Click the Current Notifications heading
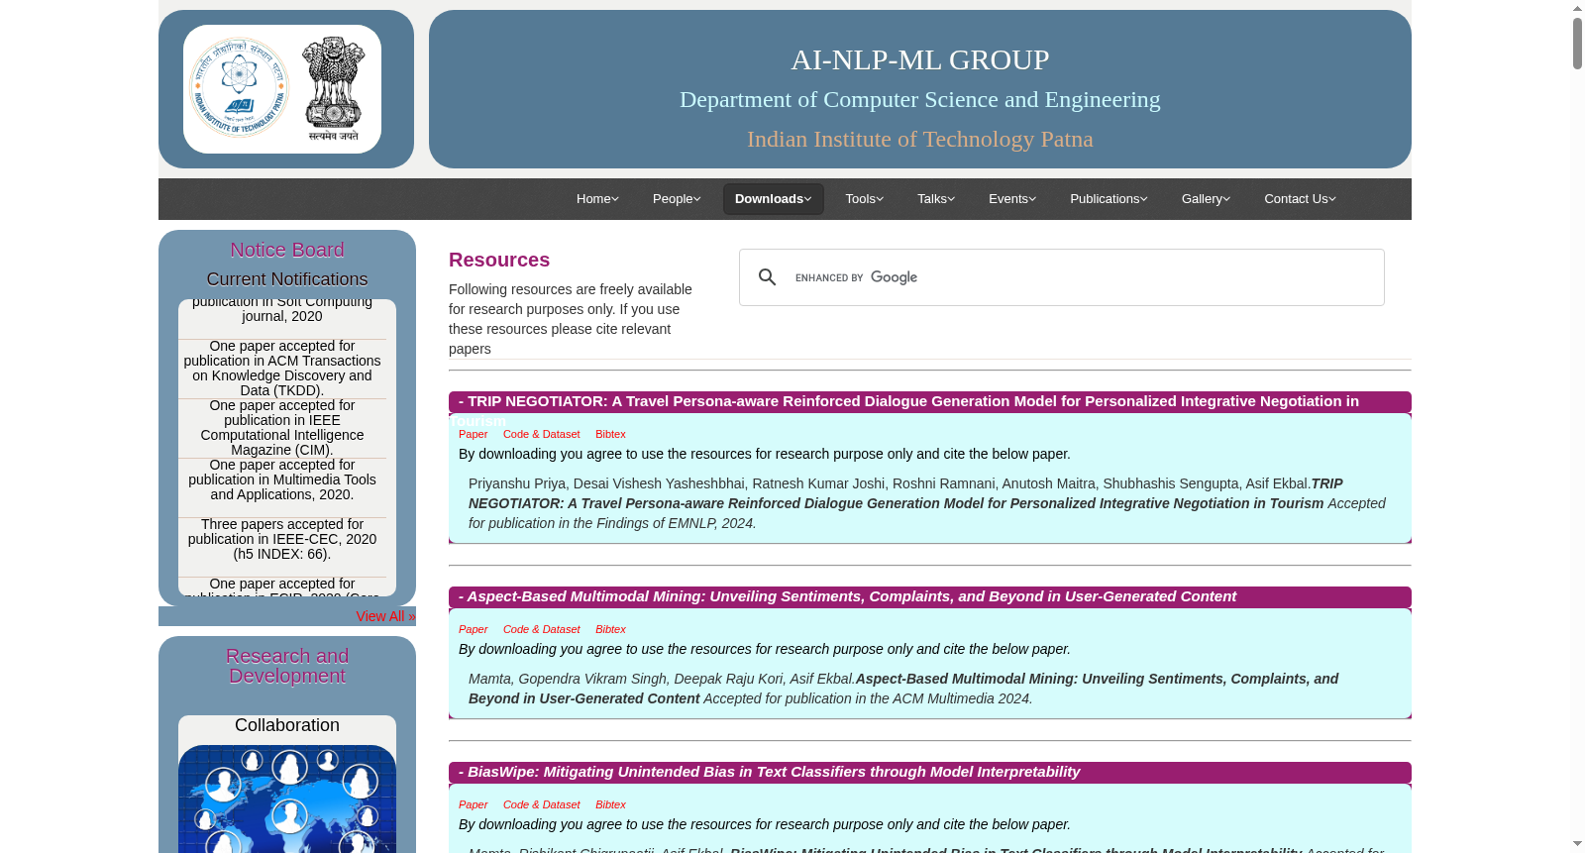The image size is (1585, 853). (x=287, y=279)
